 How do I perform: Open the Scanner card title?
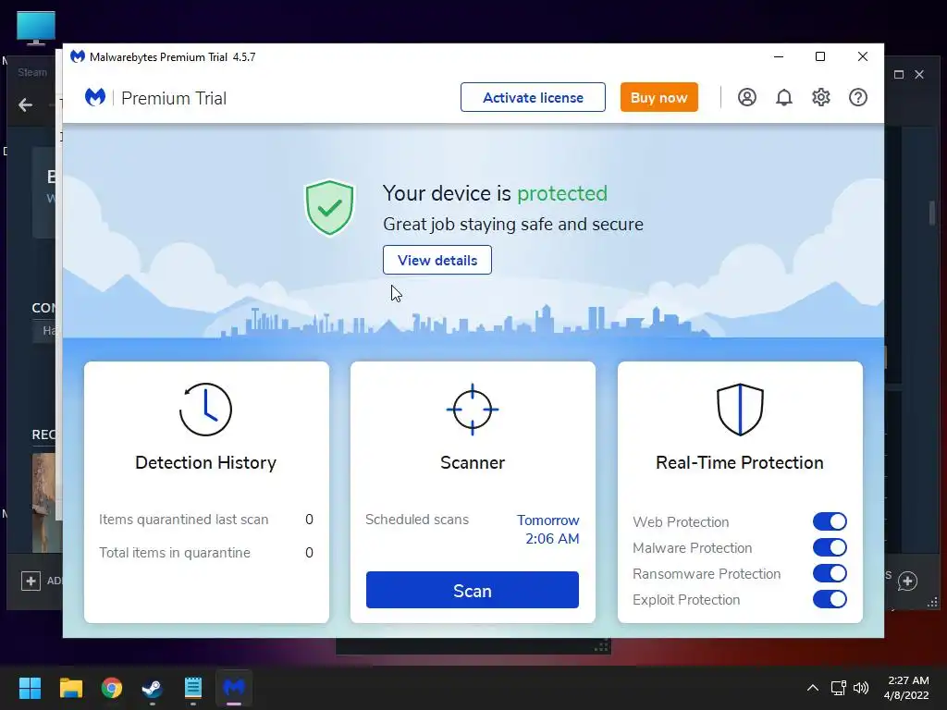(473, 462)
